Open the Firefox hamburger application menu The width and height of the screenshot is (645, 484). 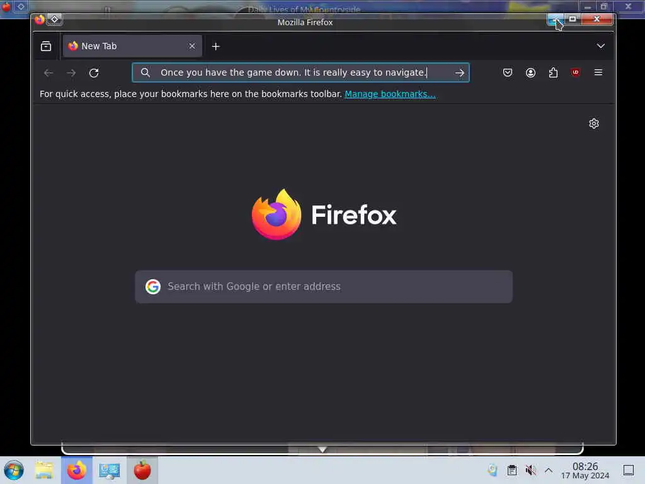pos(598,72)
